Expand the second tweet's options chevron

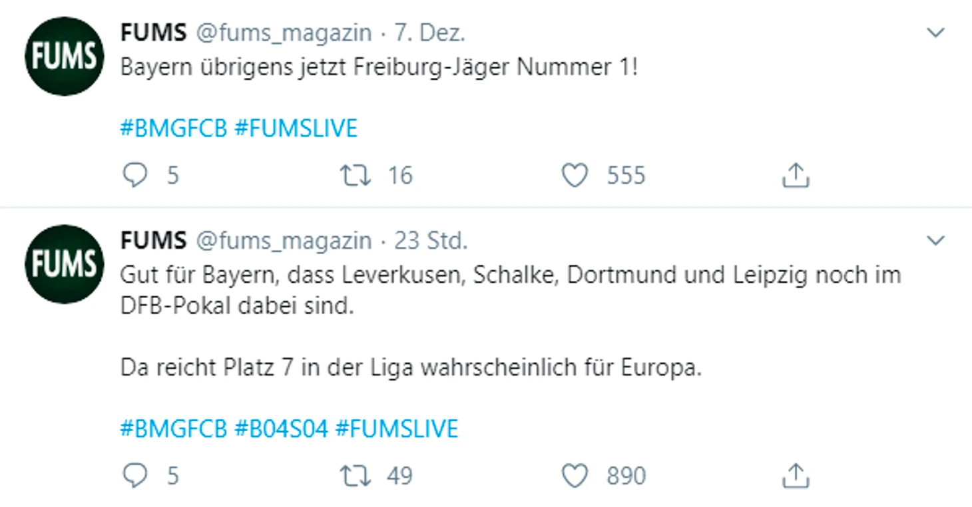click(x=936, y=240)
